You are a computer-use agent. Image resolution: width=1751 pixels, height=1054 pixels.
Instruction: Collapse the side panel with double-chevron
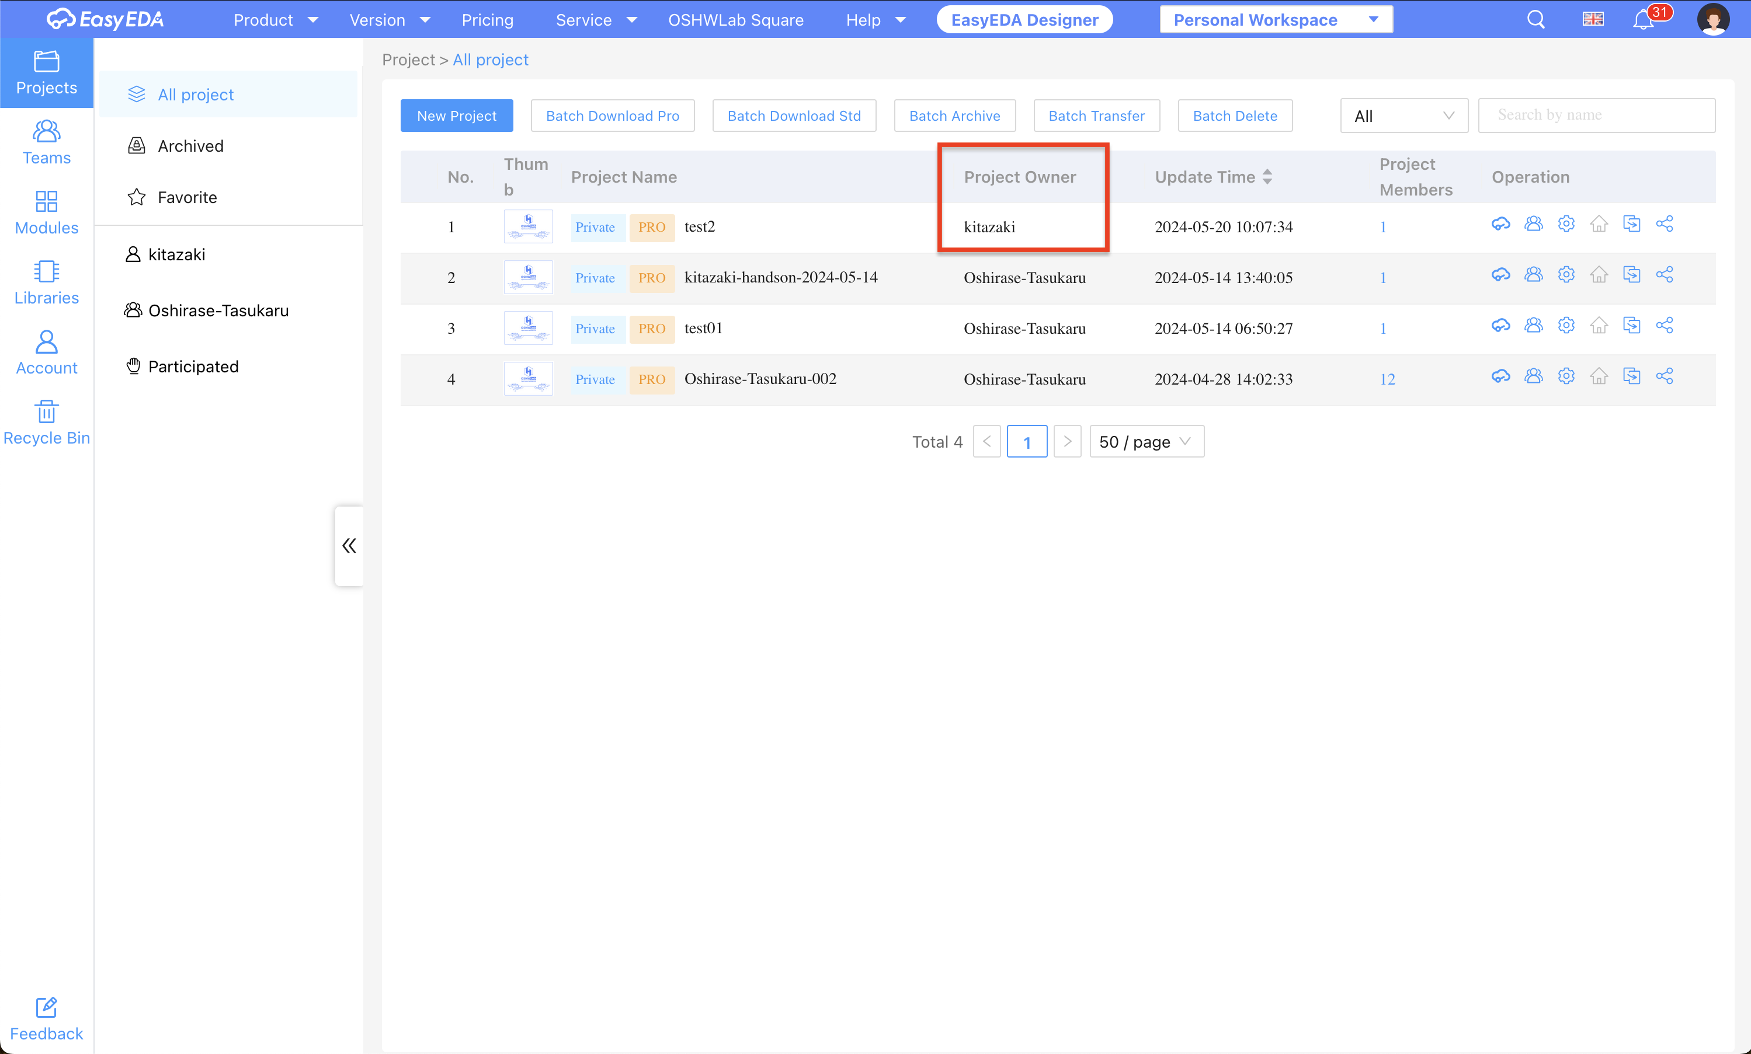coord(349,546)
